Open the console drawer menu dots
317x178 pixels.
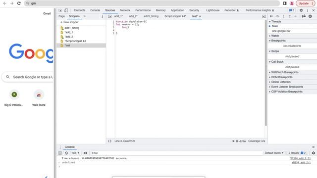pyautogui.click(x=60, y=147)
